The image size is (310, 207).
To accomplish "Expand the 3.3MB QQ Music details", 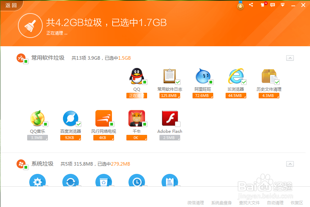I will pyautogui.click(x=38, y=138).
